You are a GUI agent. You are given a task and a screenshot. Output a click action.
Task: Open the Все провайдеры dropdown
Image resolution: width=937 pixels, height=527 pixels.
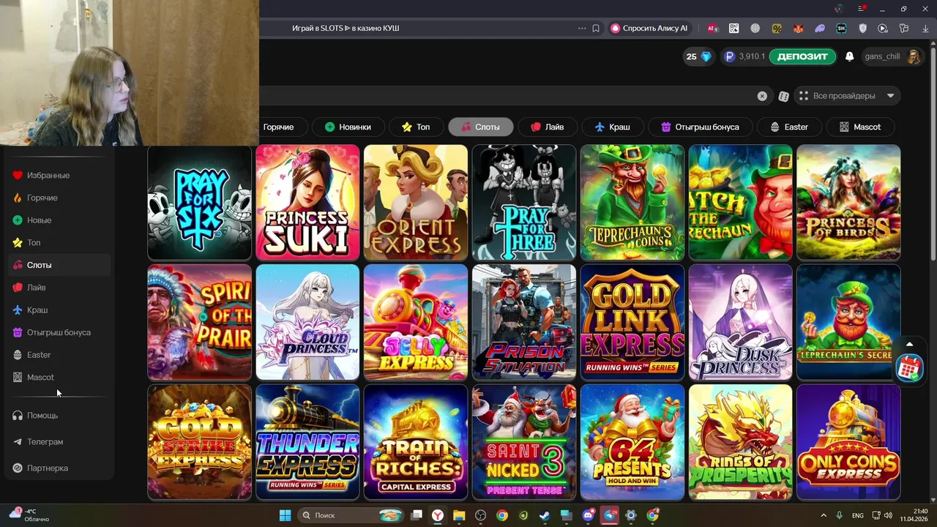[847, 96]
